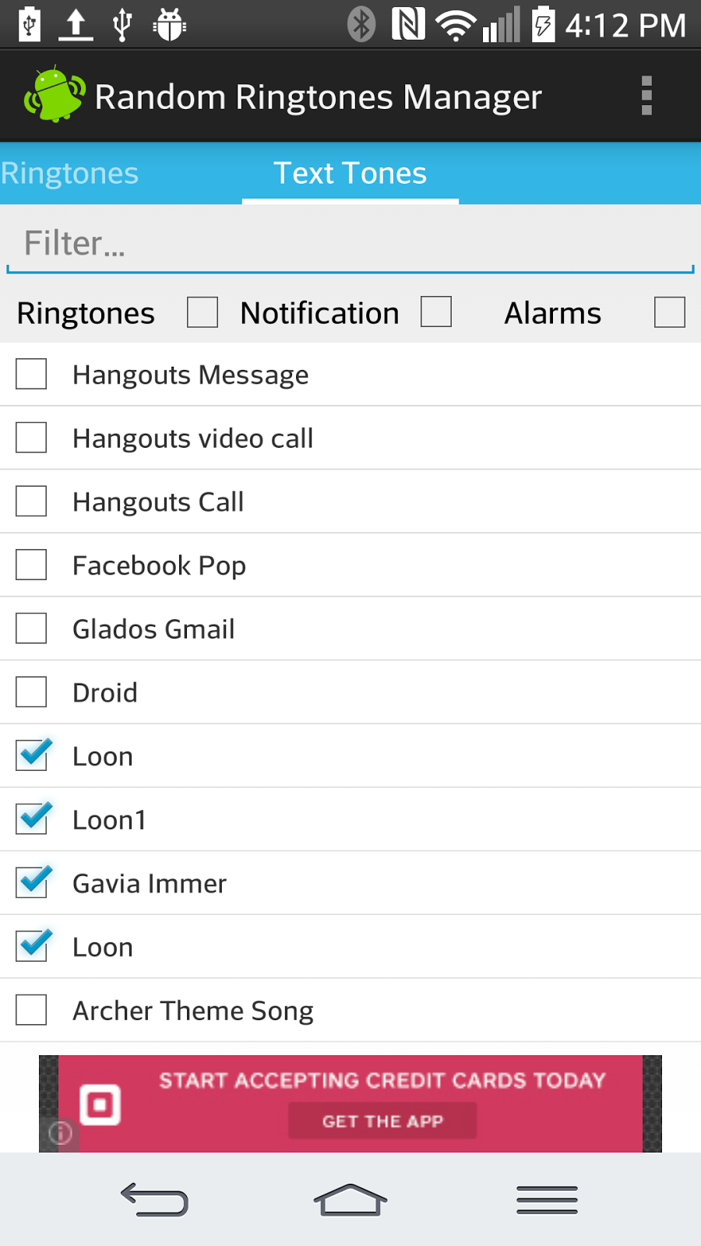Open recent apps with the menu icon
Screen dimensions: 701x1246
pyautogui.click(x=547, y=1199)
